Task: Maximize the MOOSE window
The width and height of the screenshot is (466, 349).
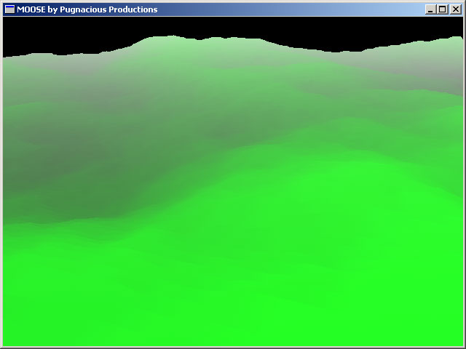Action: 442,9
